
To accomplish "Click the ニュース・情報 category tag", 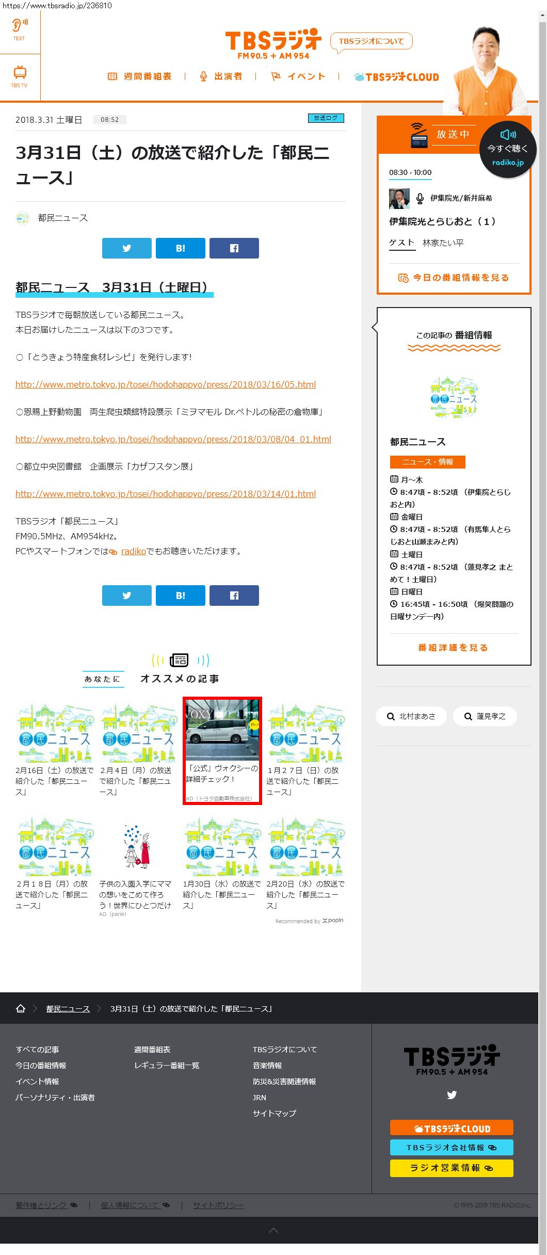I will coord(427,462).
